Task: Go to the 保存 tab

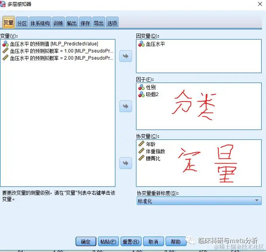Action: pos(85,23)
